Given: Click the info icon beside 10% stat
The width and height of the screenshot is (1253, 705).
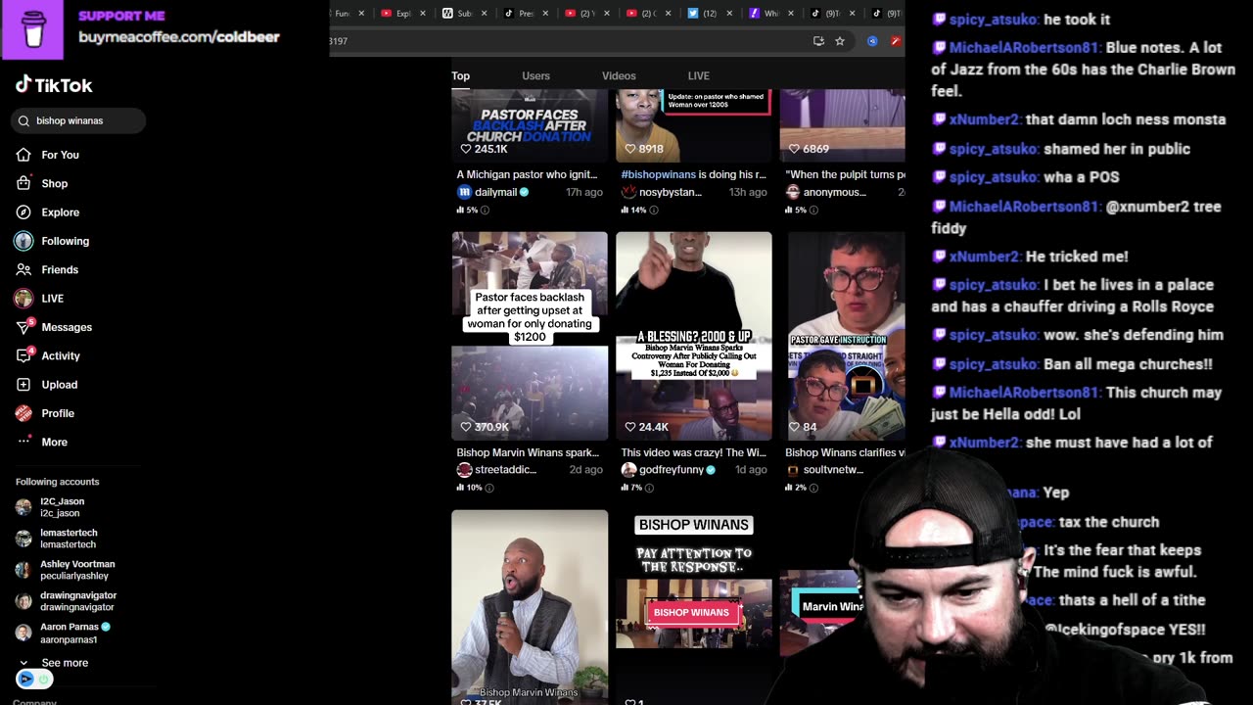Looking at the screenshot, I should click(489, 488).
